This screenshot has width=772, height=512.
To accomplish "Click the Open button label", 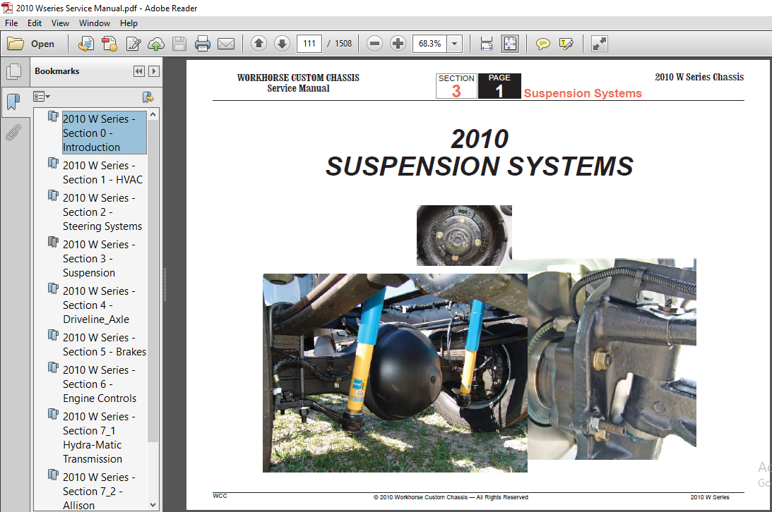I will point(43,44).
